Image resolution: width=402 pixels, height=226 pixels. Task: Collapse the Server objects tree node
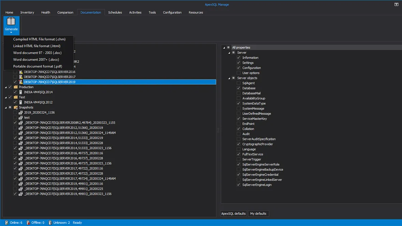coord(229,78)
